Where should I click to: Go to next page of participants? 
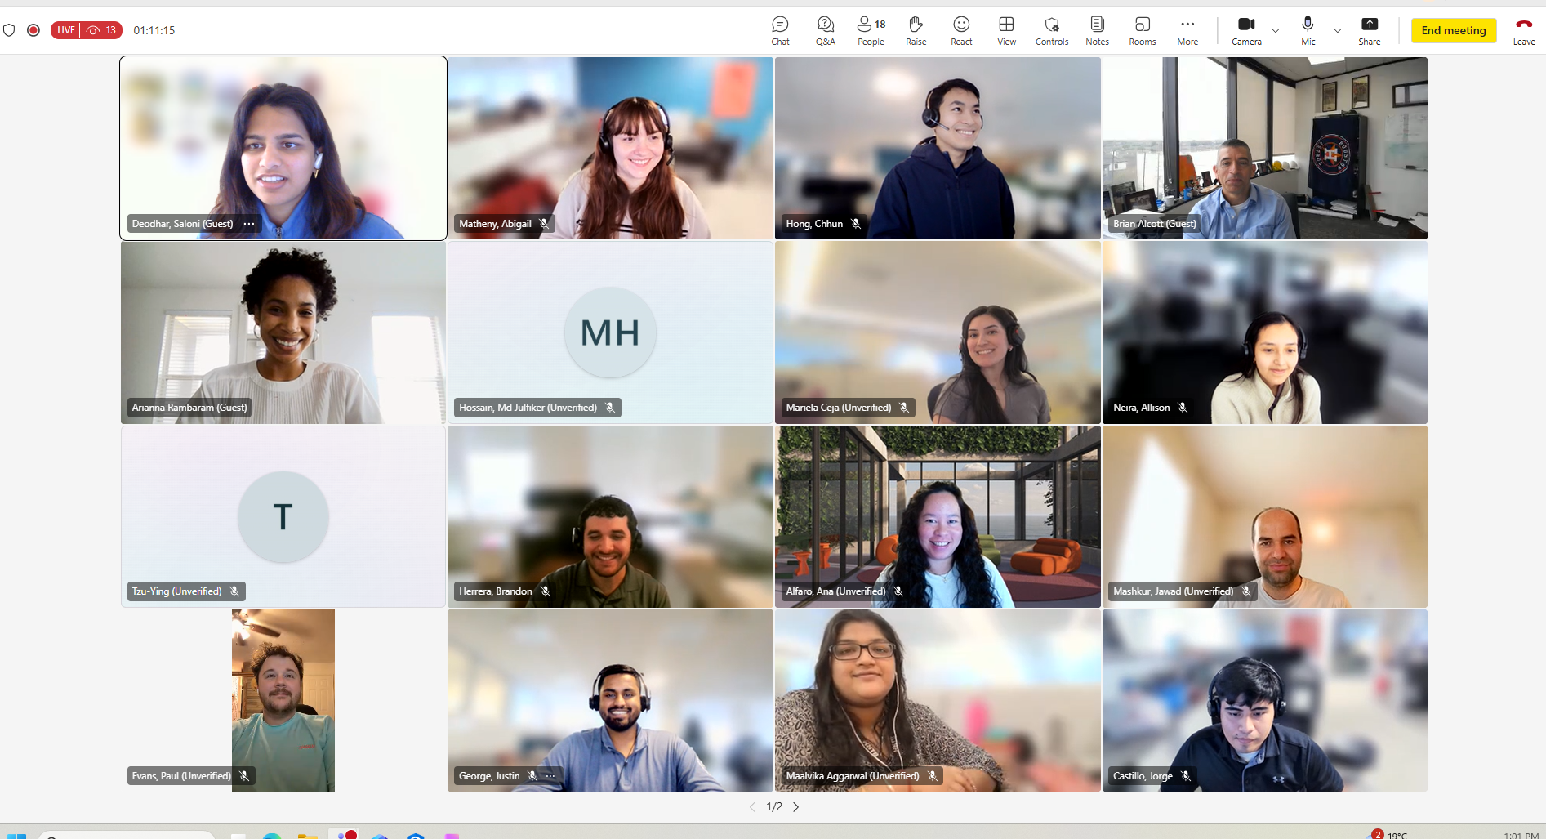click(x=796, y=807)
